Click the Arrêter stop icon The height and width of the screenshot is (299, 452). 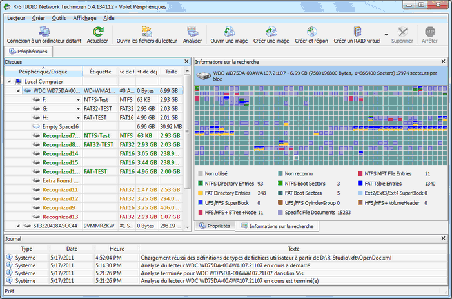(430, 32)
